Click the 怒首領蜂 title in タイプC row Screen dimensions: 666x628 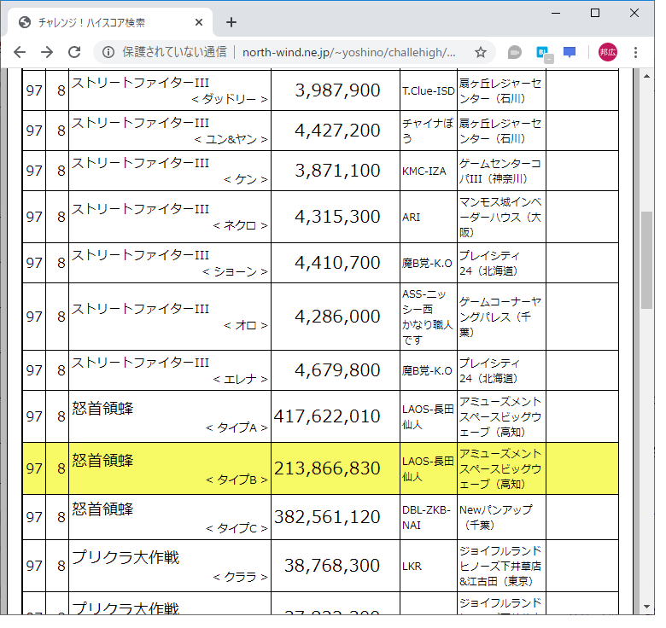point(102,509)
